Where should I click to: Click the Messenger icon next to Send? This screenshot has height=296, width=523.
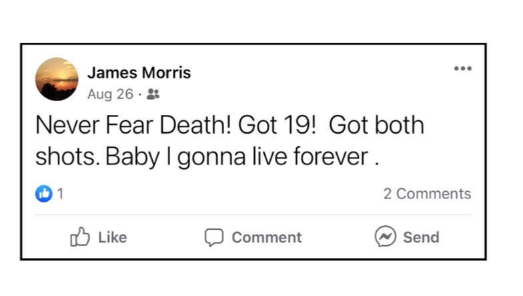tap(385, 237)
